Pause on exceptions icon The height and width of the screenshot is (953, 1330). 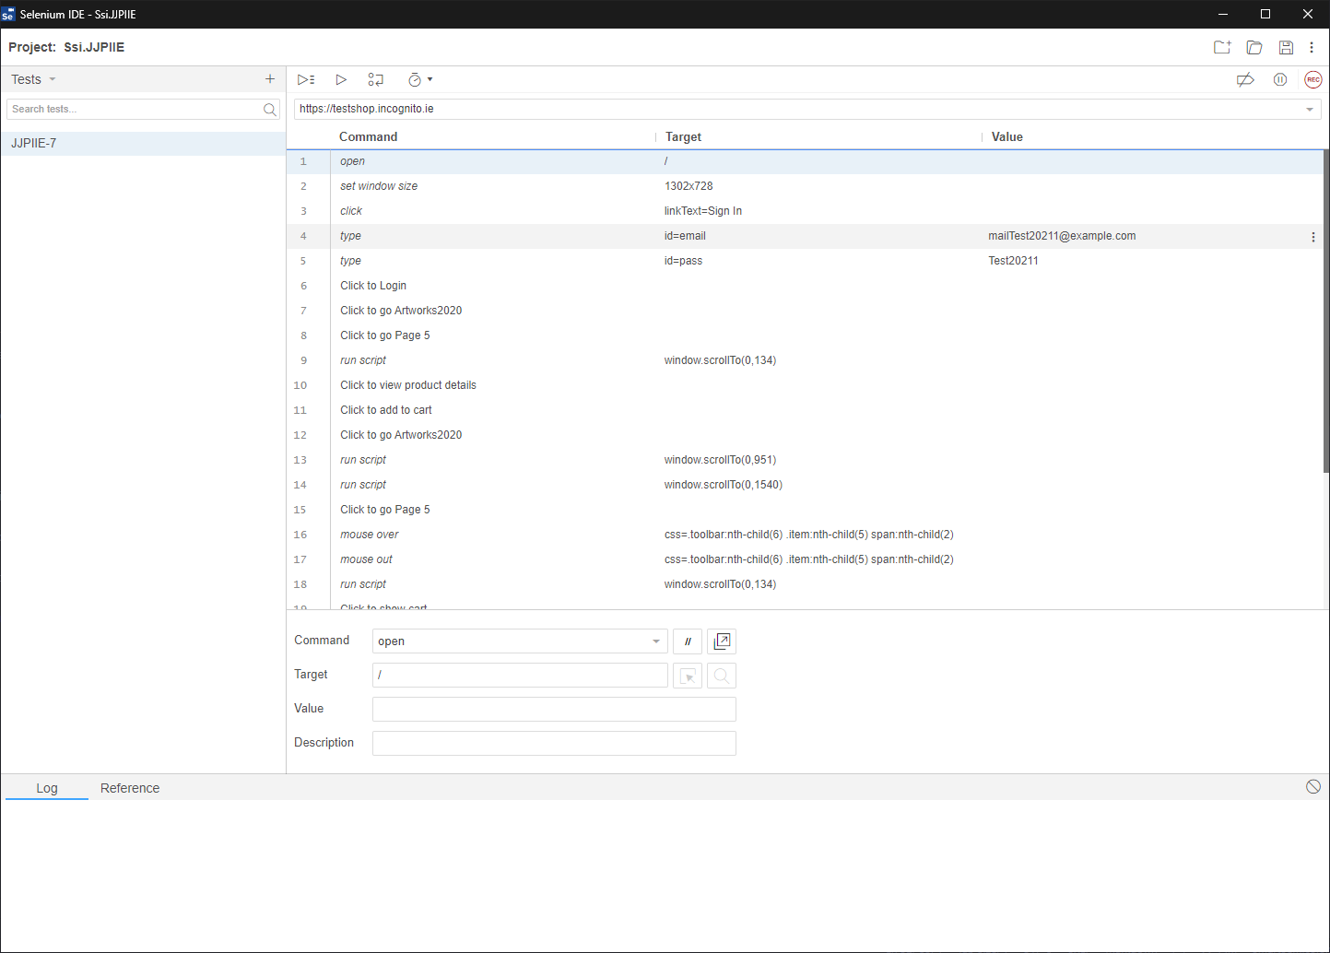click(x=1280, y=80)
